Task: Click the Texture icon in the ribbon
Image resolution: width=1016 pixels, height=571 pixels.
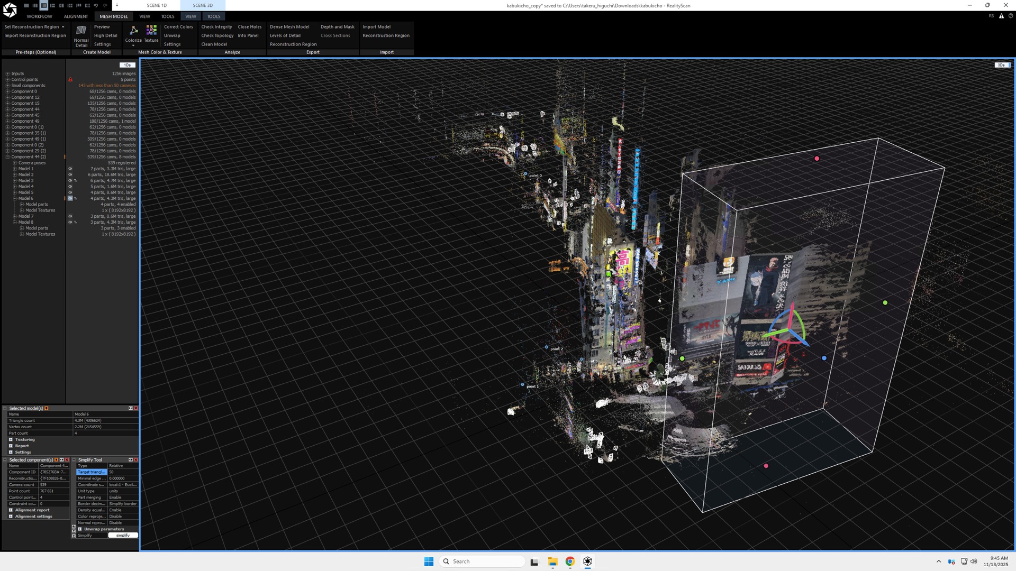Action: click(151, 31)
